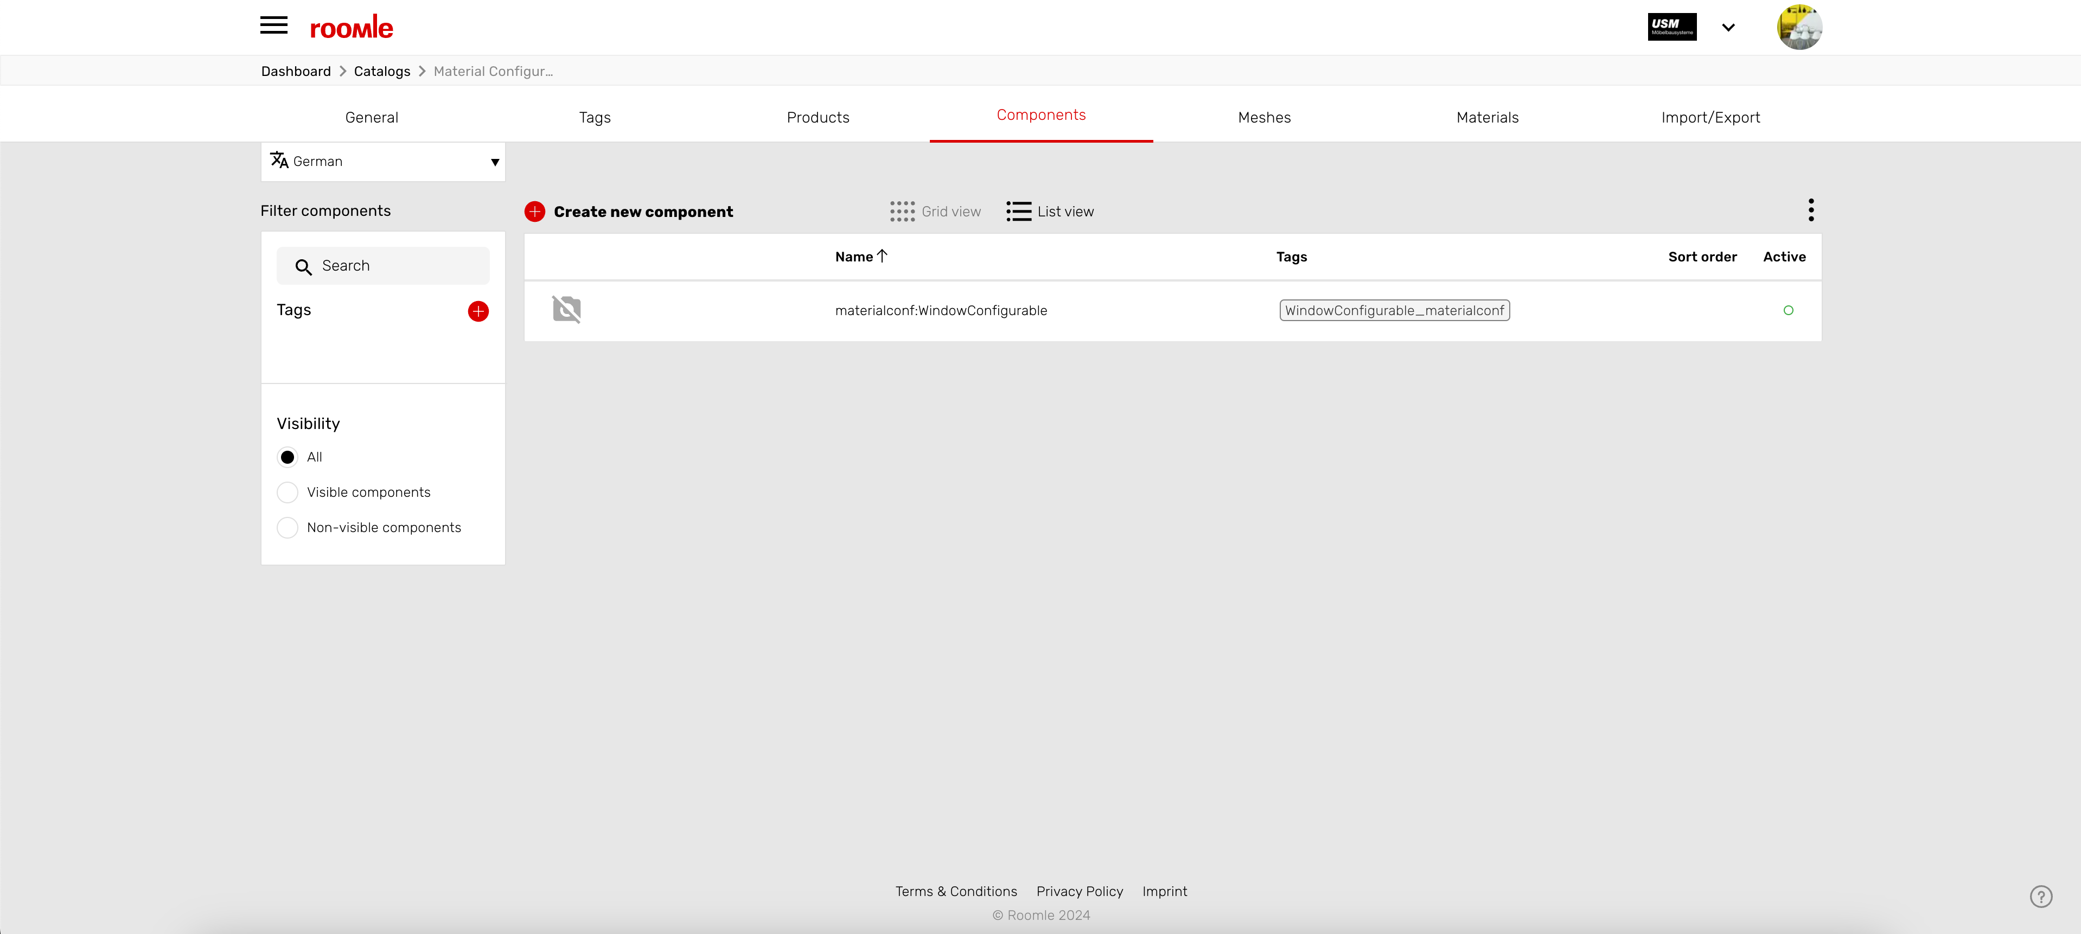The image size is (2081, 934).
Task: Switch to the Materials tab
Action: click(1486, 117)
